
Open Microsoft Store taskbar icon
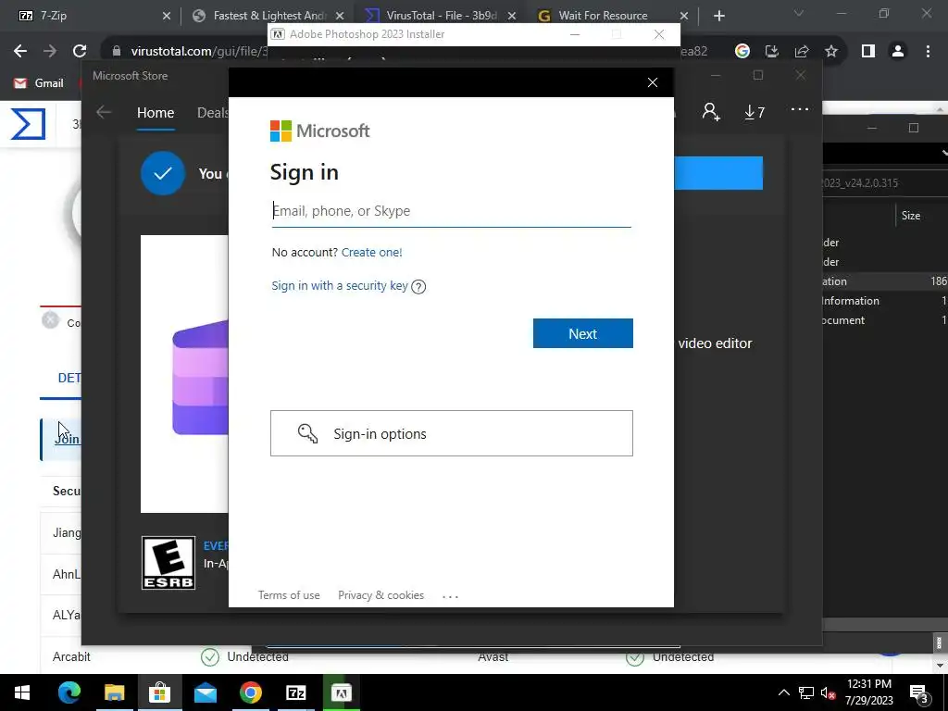(x=159, y=692)
